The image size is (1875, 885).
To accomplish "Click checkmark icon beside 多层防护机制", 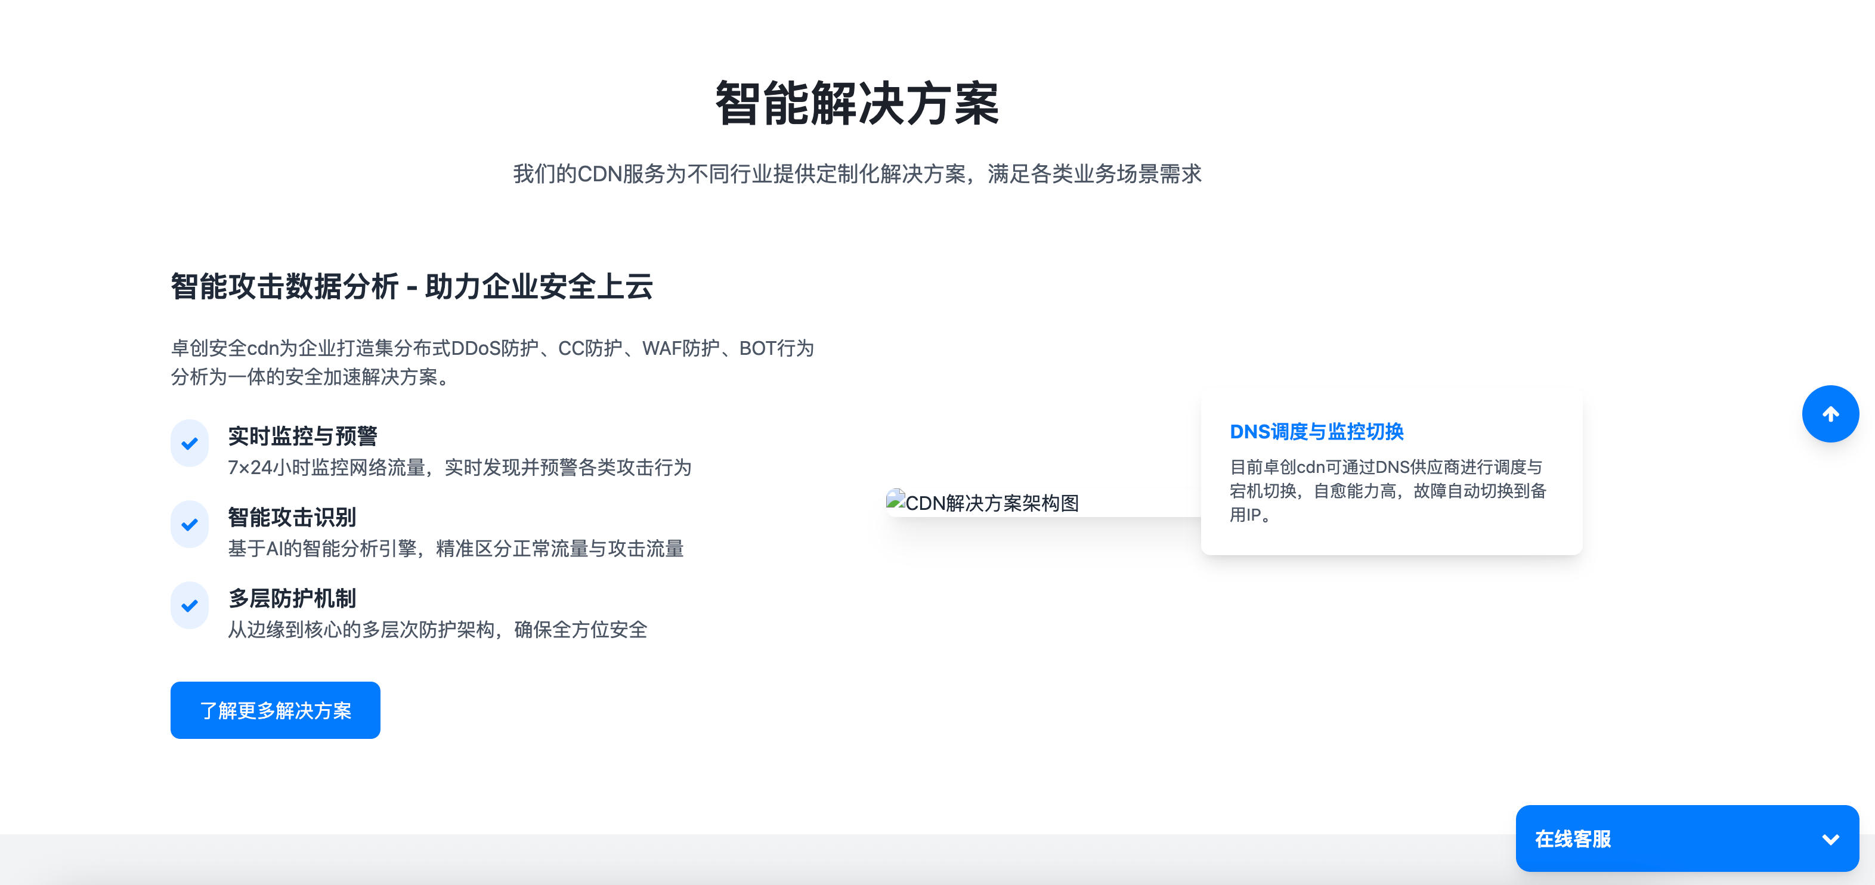I will [190, 605].
